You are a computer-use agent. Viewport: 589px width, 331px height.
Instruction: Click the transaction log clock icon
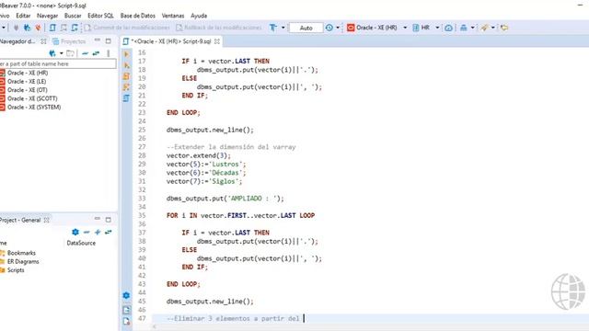point(329,28)
